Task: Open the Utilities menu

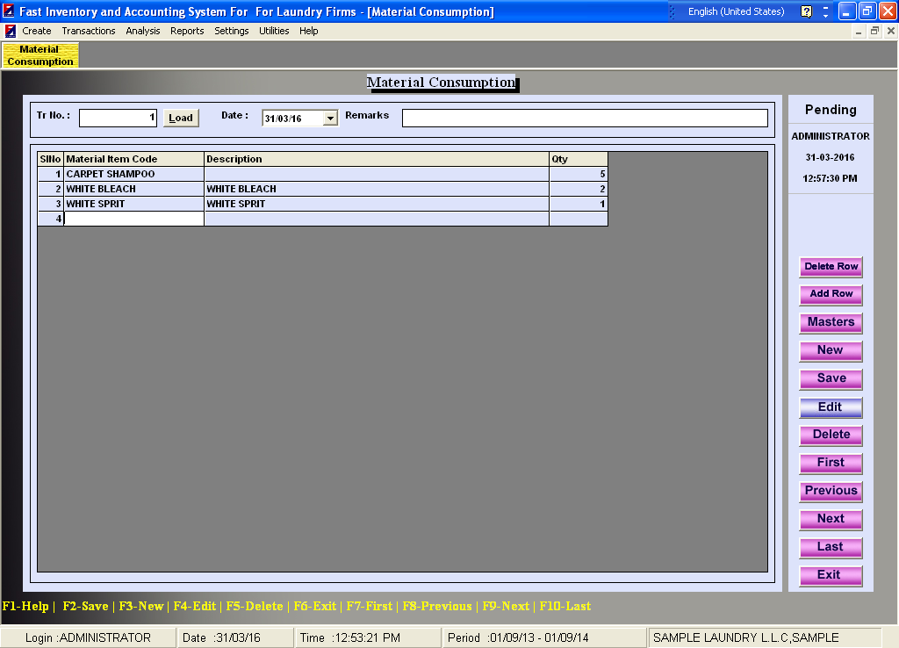Action: (x=274, y=31)
